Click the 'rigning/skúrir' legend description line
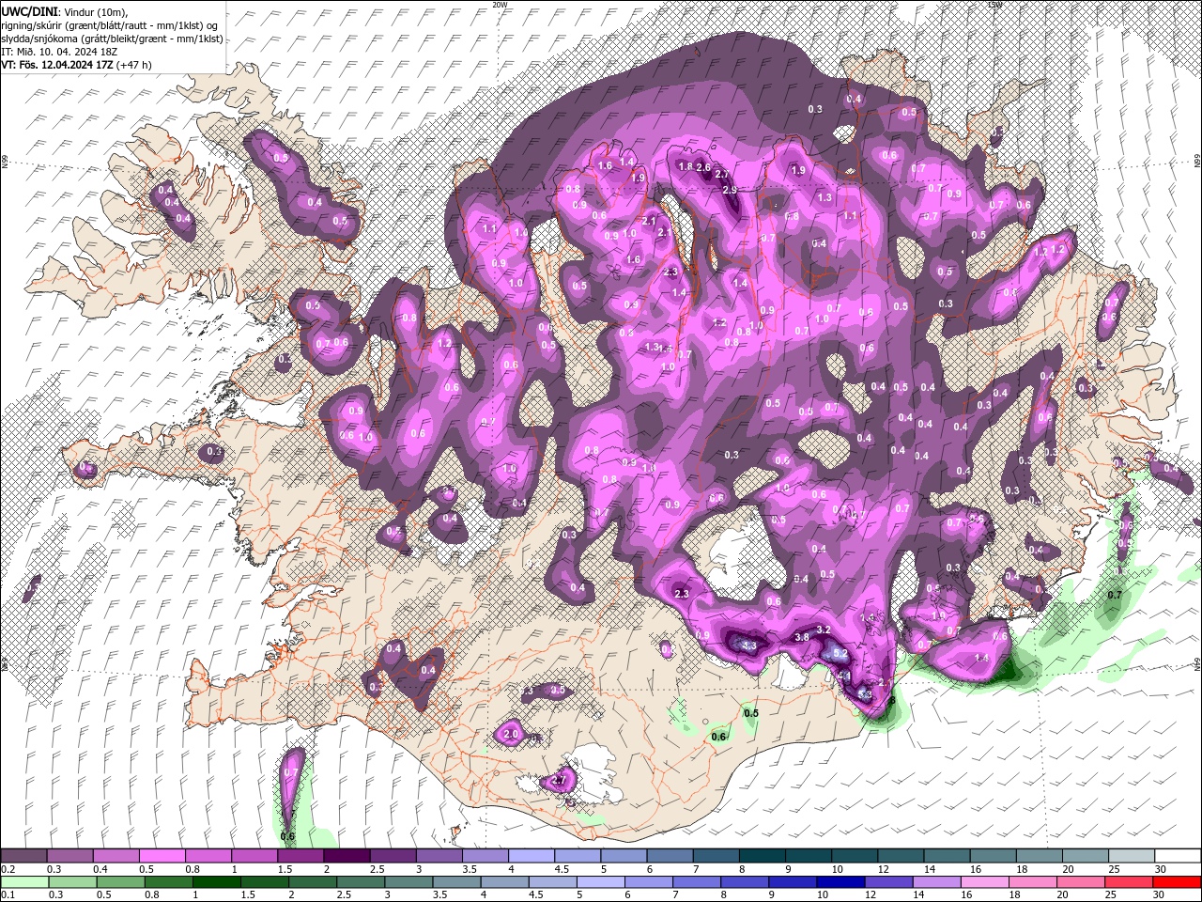Viewport: 1202px width, 902px height. 110,24
